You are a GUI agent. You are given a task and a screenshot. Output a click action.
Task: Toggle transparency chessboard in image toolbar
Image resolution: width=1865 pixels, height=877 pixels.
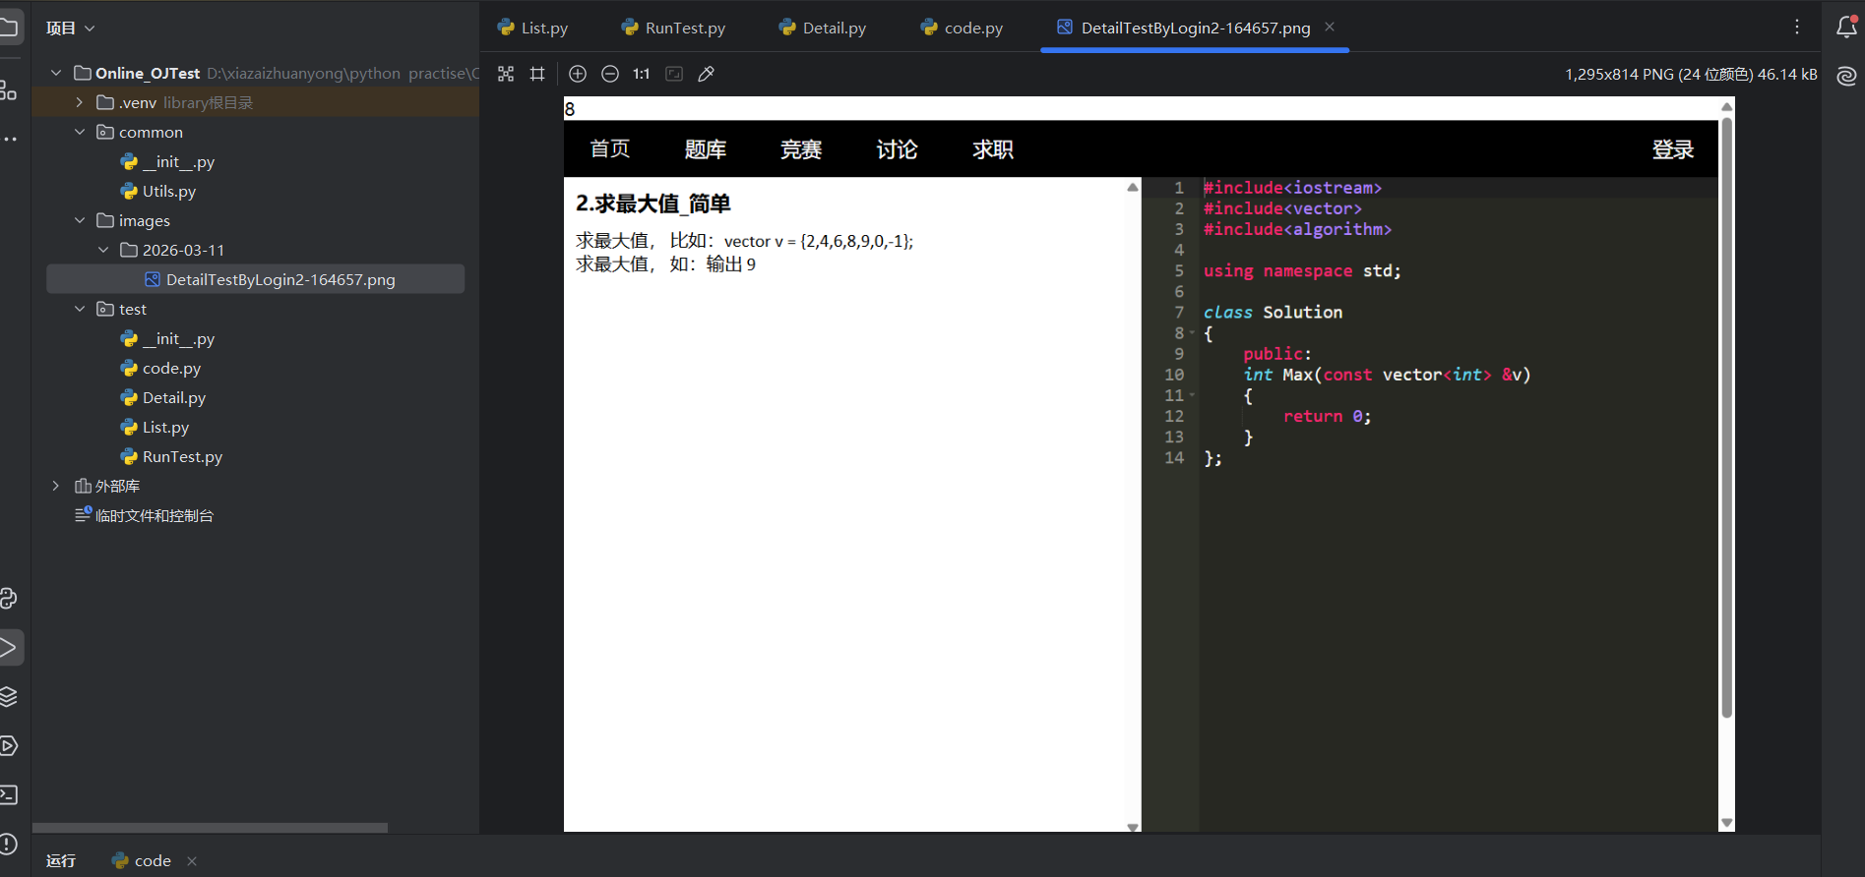506,74
